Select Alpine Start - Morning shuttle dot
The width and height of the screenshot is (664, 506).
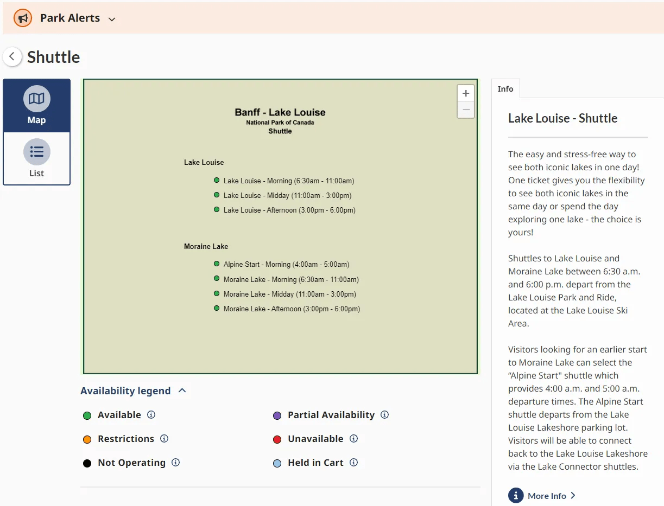tap(217, 264)
